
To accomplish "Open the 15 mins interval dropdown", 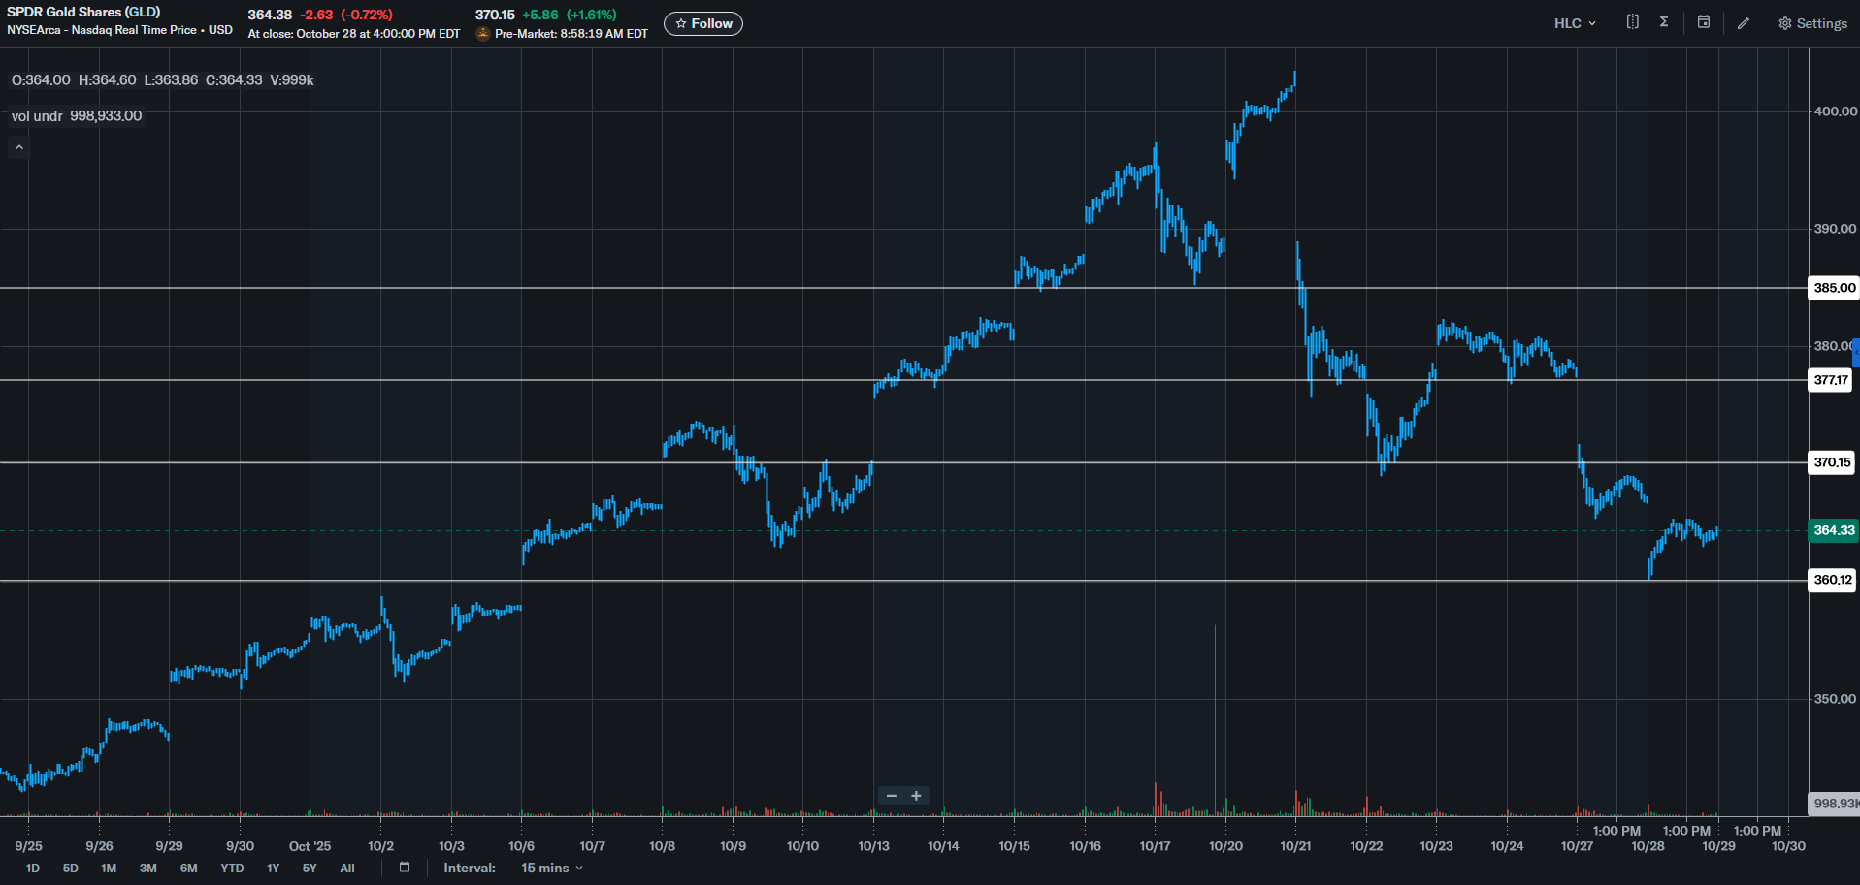I will (551, 868).
